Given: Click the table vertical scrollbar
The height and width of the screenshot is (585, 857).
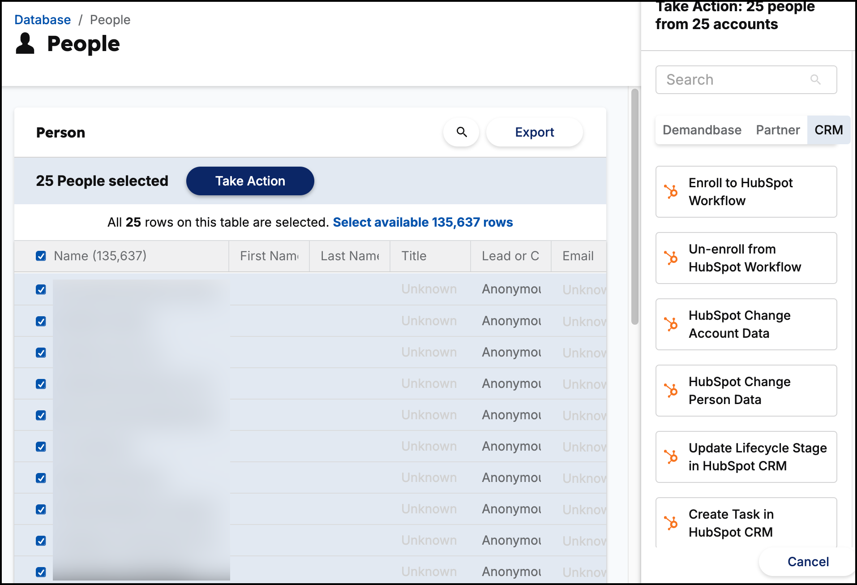Looking at the screenshot, I should tap(634, 206).
